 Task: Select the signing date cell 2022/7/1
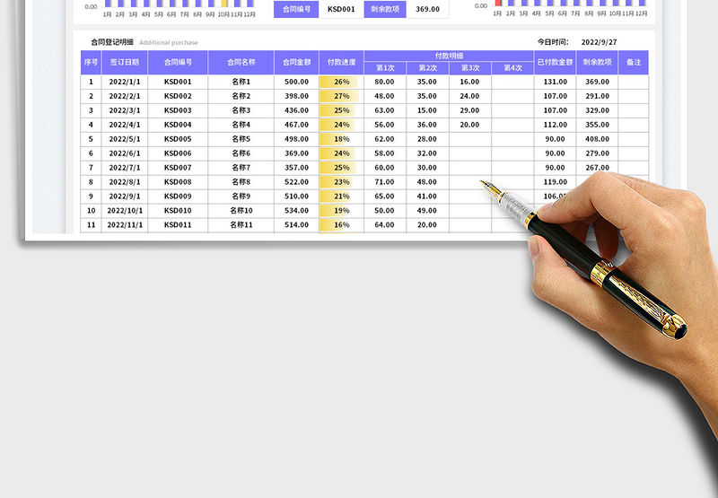coord(125,168)
